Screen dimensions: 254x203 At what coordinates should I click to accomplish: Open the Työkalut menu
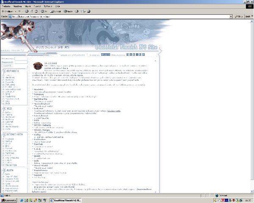click(x=48, y=7)
